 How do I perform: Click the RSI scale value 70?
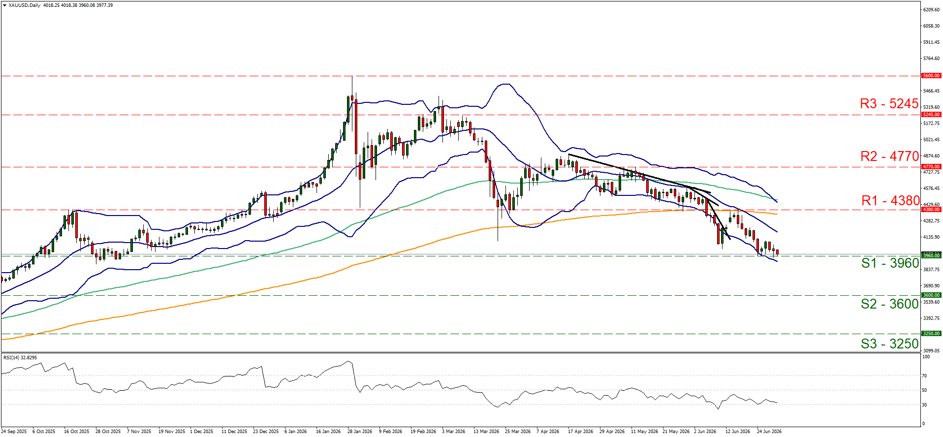[x=924, y=376]
